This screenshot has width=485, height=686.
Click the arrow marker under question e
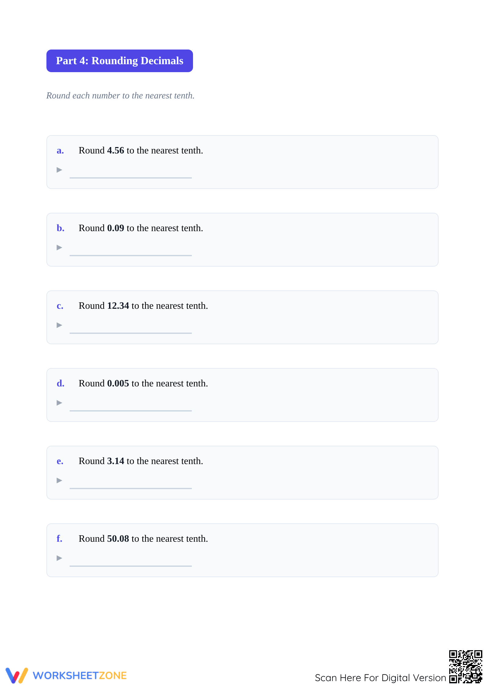point(60,480)
